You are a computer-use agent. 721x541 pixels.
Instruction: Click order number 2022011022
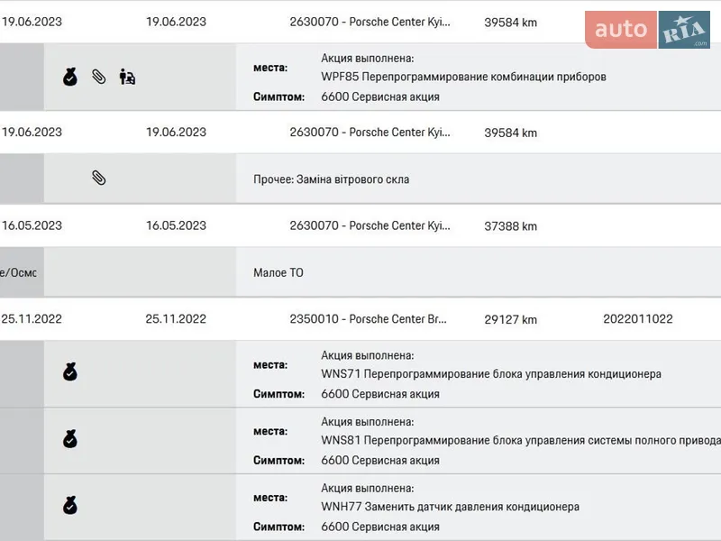638,319
